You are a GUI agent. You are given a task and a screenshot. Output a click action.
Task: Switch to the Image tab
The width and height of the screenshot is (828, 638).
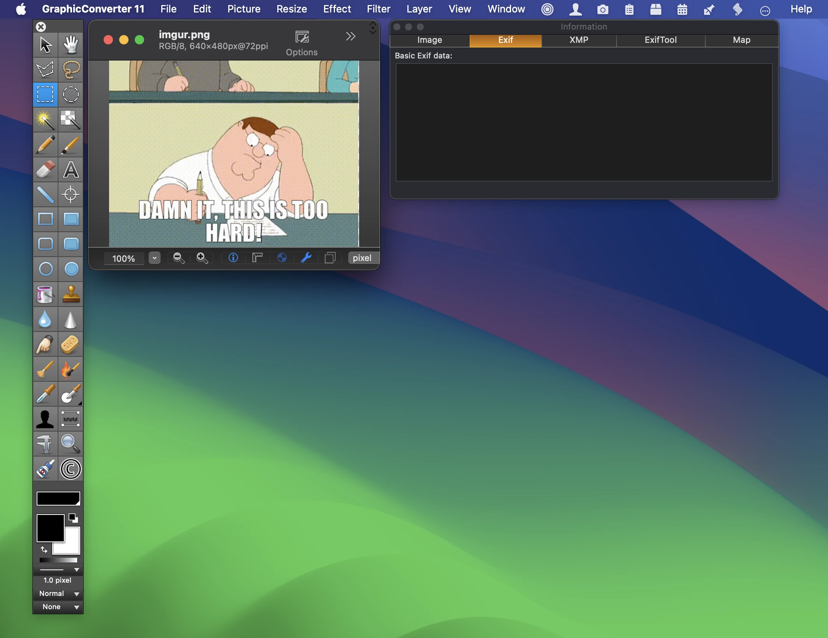click(x=430, y=40)
